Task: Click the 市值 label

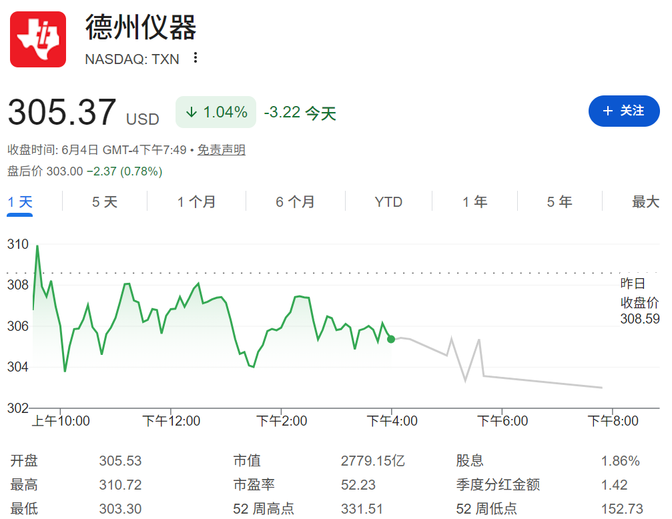Action: click(247, 461)
